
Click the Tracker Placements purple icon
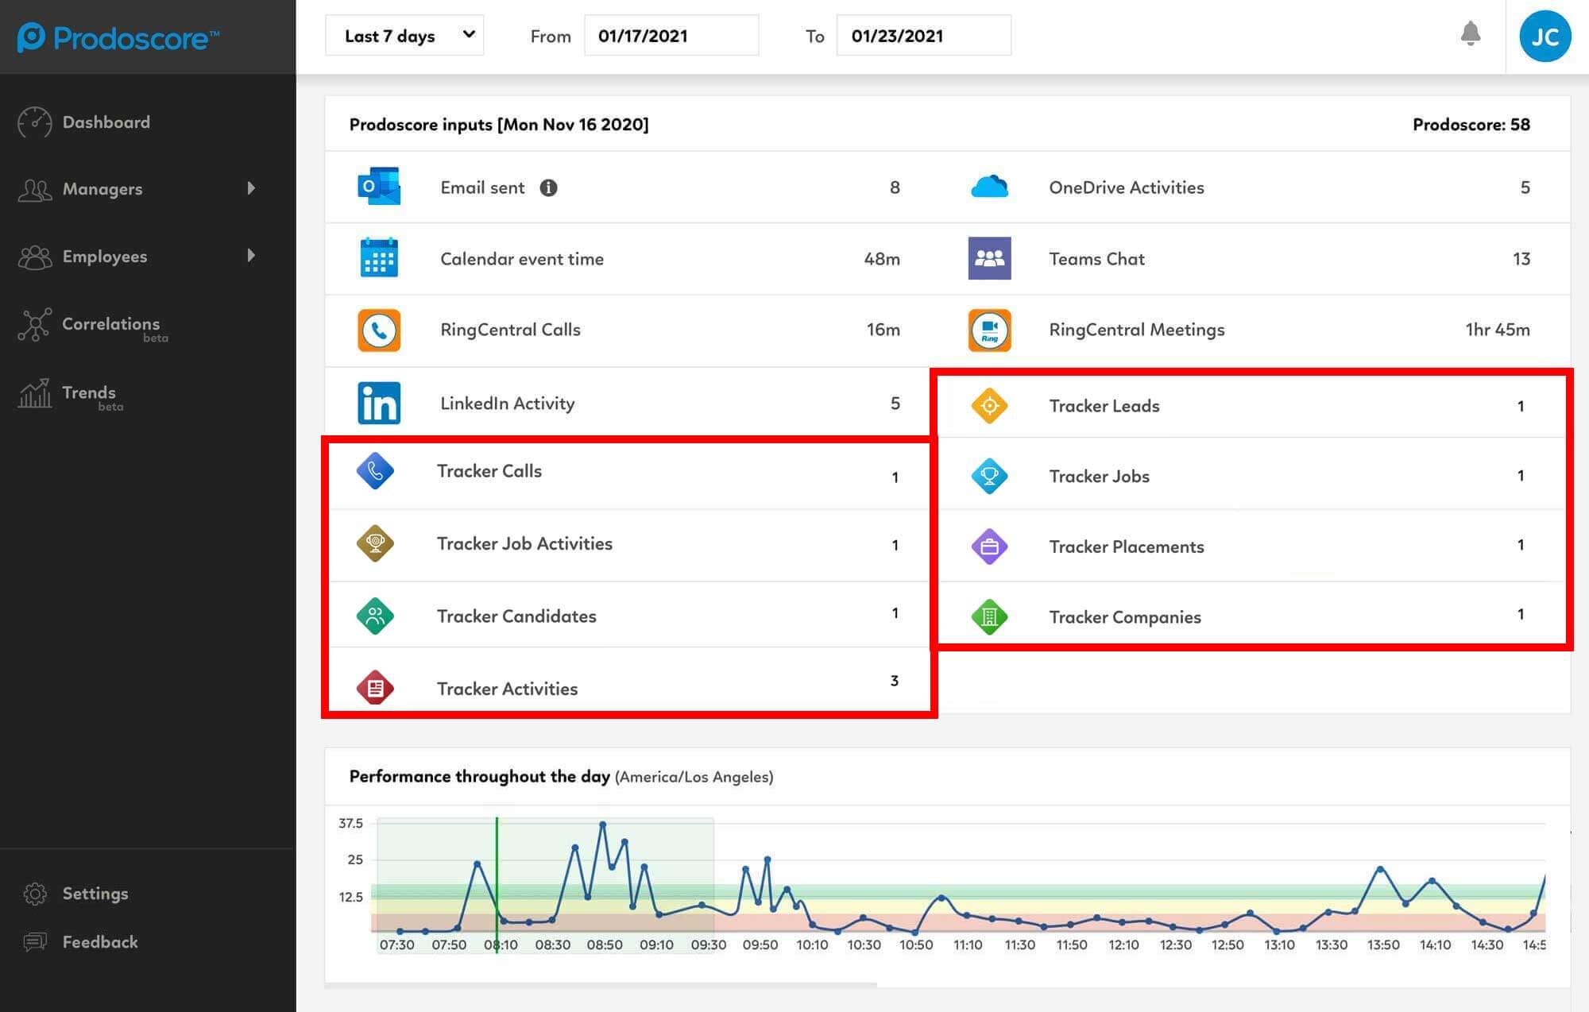(989, 547)
